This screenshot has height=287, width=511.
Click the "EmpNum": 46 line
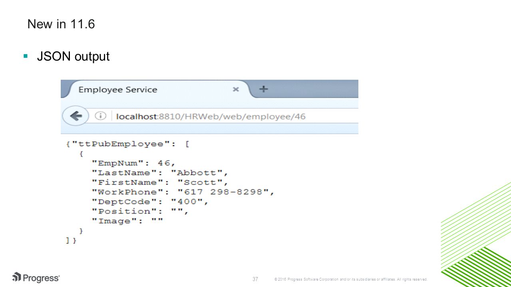pyautogui.click(x=133, y=163)
